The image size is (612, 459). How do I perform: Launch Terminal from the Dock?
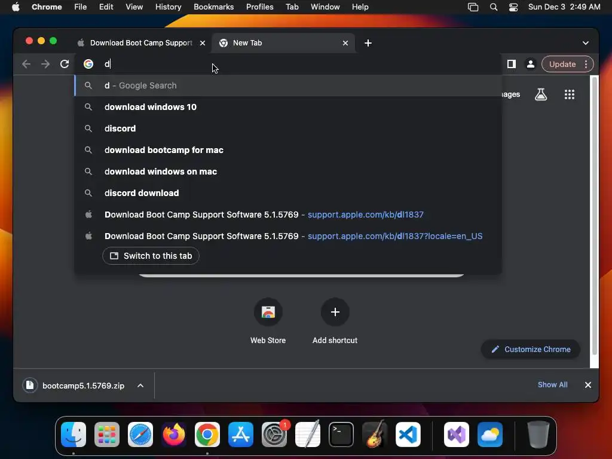click(341, 434)
